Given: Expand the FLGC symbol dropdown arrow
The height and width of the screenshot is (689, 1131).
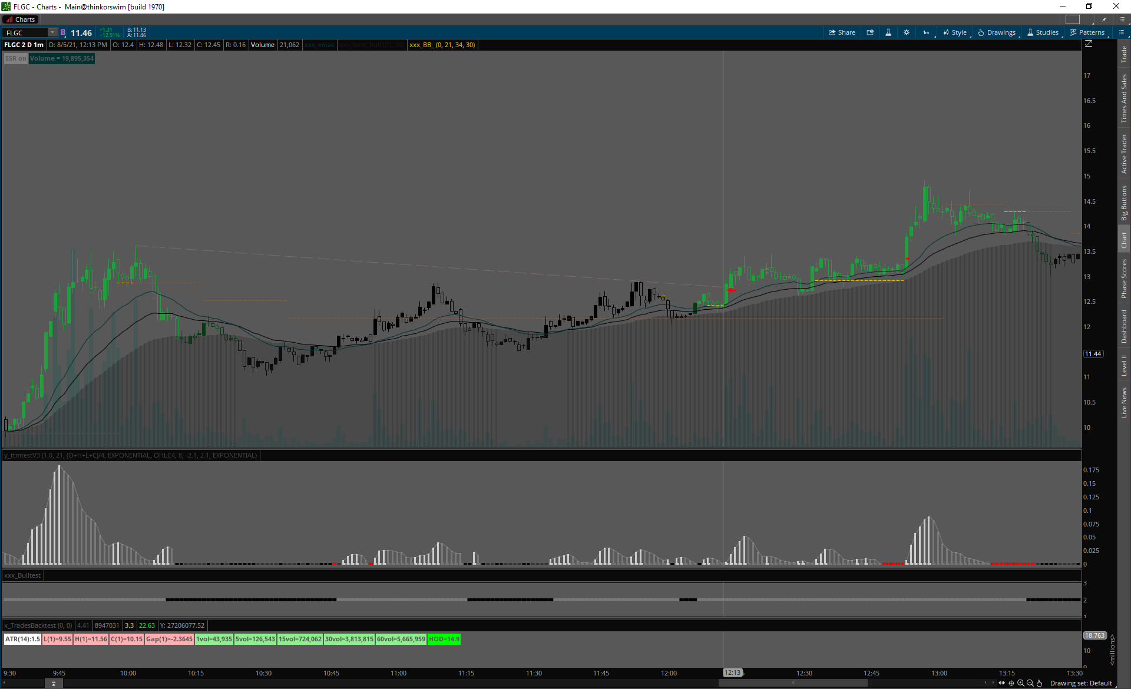Looking at the screenshot, I should [x=52, y=32].
